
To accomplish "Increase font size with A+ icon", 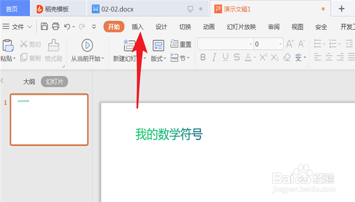I will coord(290,44).
